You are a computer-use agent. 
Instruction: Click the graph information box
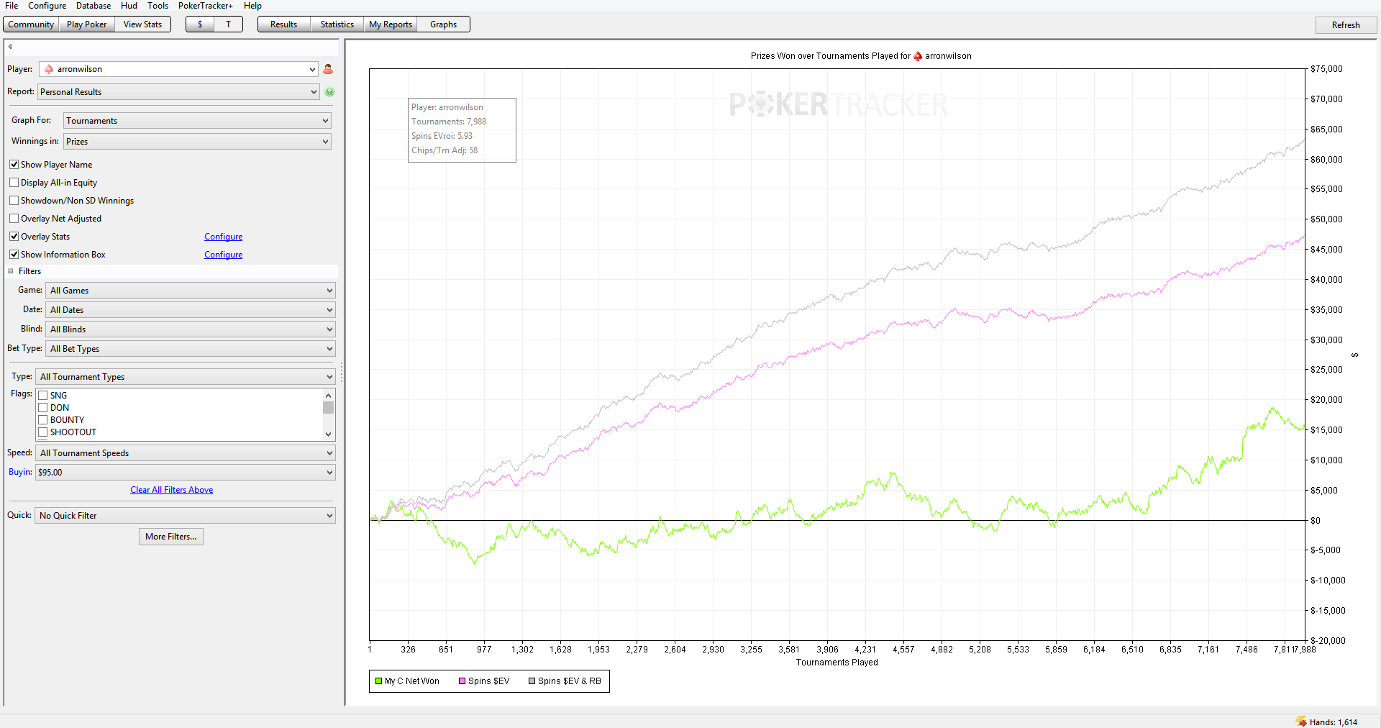pyautogui.click(x=462, y=130)
